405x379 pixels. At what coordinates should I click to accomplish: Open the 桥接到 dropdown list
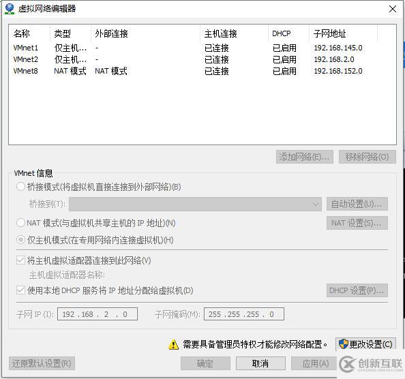coord(195,204)
